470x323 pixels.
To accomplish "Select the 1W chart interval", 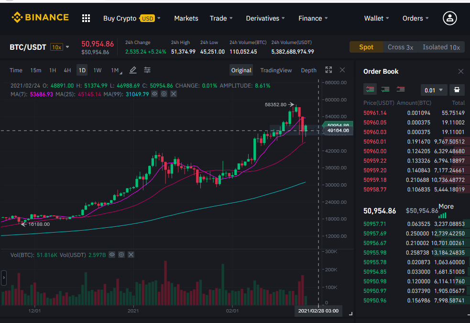I will coord(97,70).
